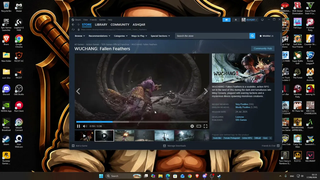Expand the Special Sections menu
Viewport: 320px width, 180px height.
pyautogui.click(x=160, y=36)
